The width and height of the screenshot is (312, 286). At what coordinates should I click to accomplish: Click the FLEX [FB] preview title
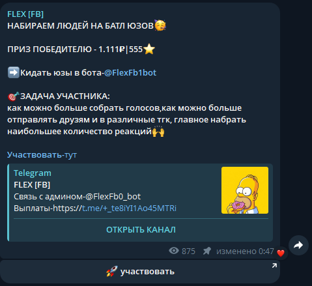(32, 185)
